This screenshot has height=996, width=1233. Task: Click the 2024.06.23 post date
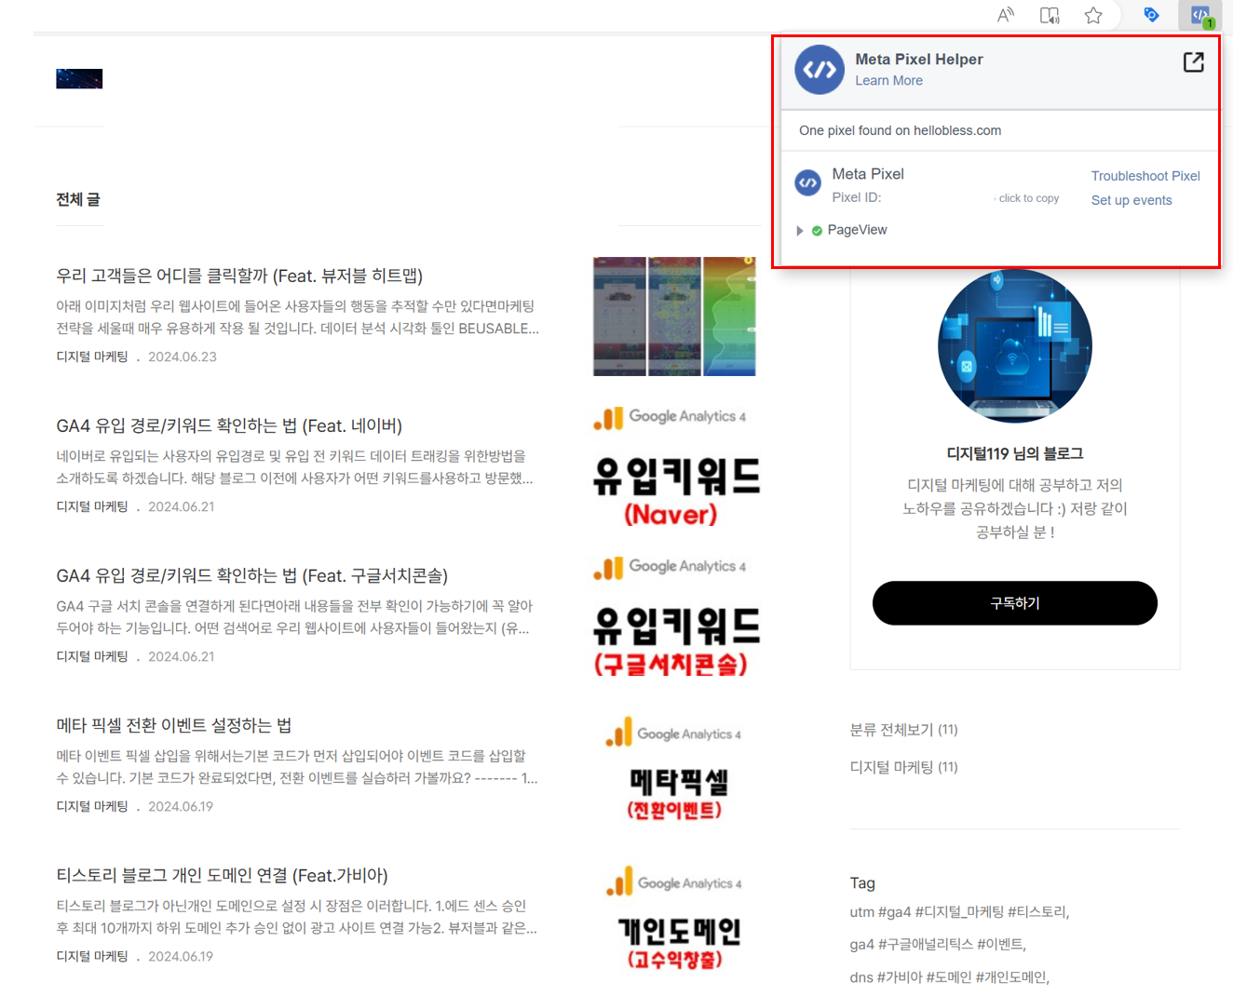point(183,357)
